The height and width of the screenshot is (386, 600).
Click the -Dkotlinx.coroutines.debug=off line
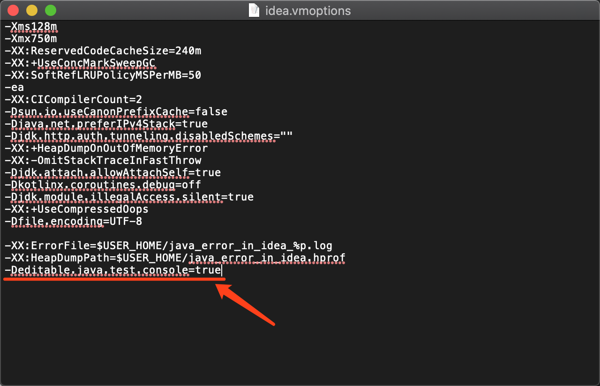tap(103, 185)
